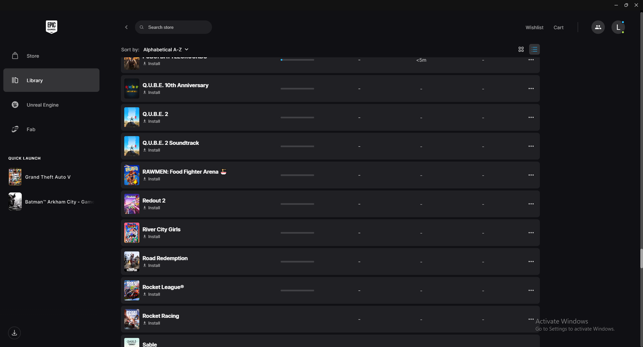Open the Cart link
The height and width of the screenshot is (347, 643).
pos(559,28)
